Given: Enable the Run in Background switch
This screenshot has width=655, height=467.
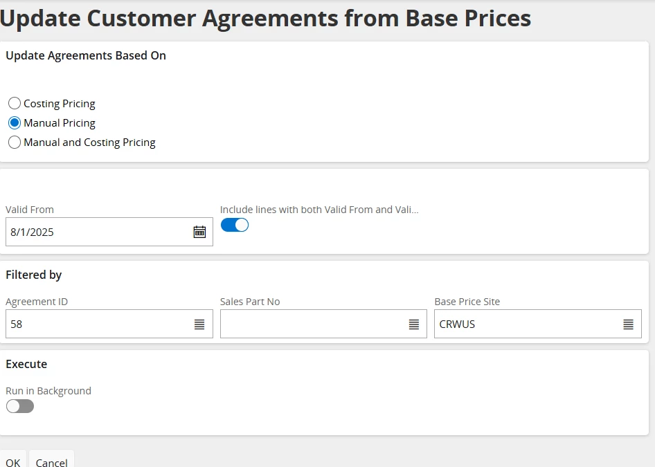Looking at the screenshot, I should (x=19, y=406).
